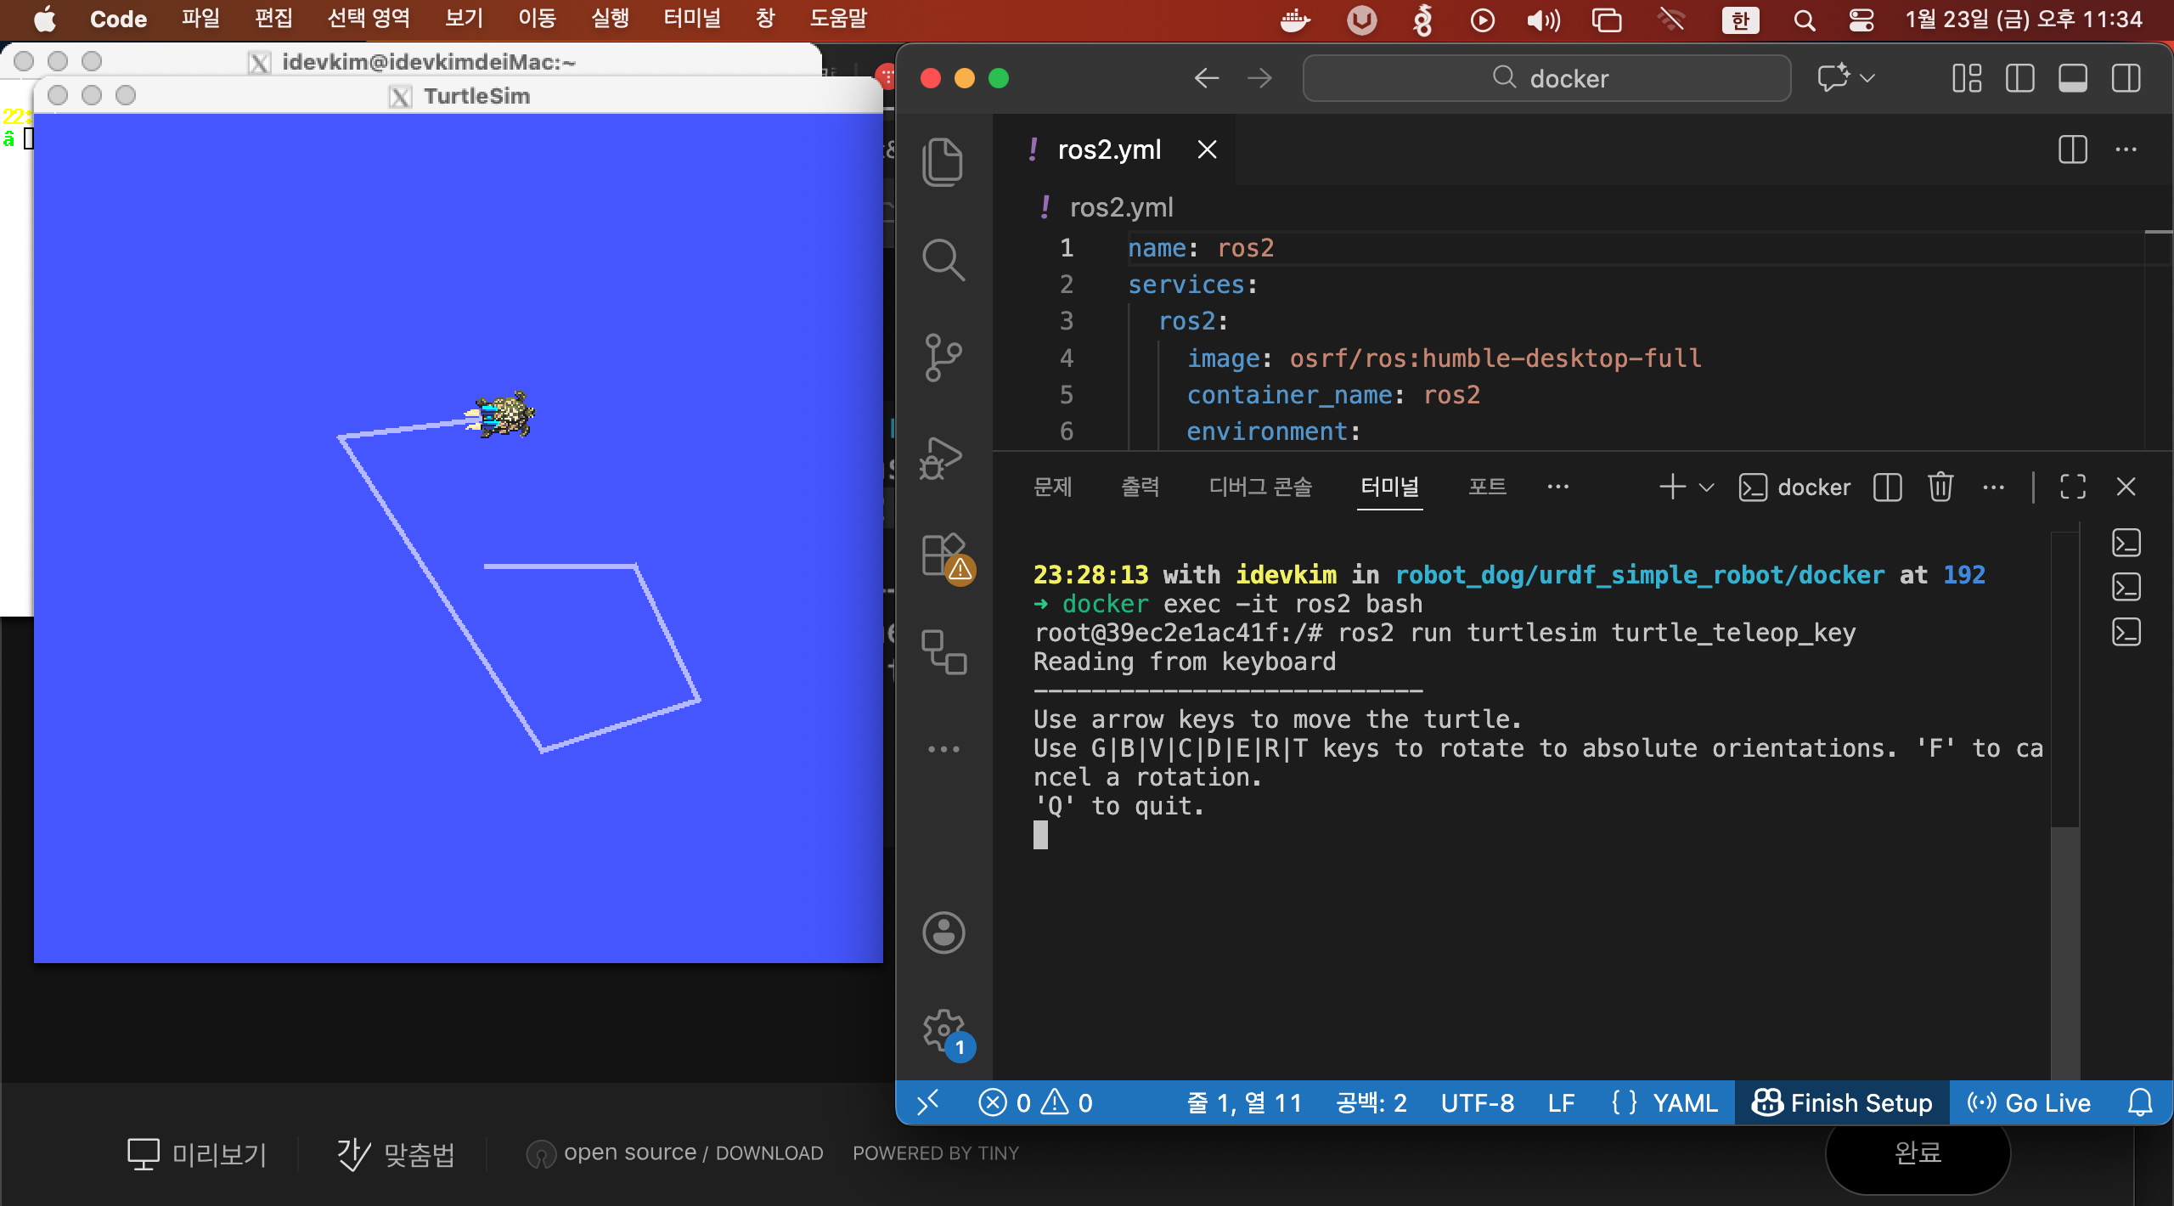Open the remote window indicator

click(x=927, y=1102)
